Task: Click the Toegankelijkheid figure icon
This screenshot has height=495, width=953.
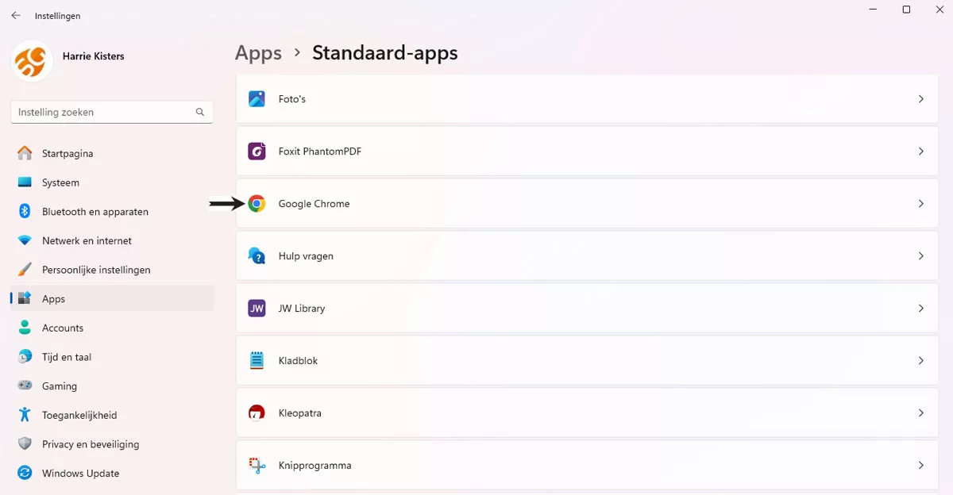Action: (x=25, y=415)
